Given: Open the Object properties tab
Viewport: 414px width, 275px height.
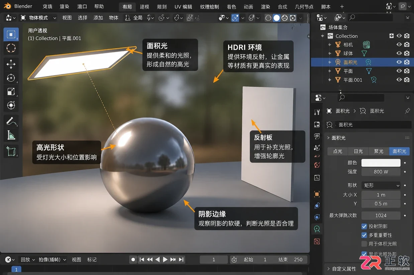Looking at the screenshot, I should [317, 194].
